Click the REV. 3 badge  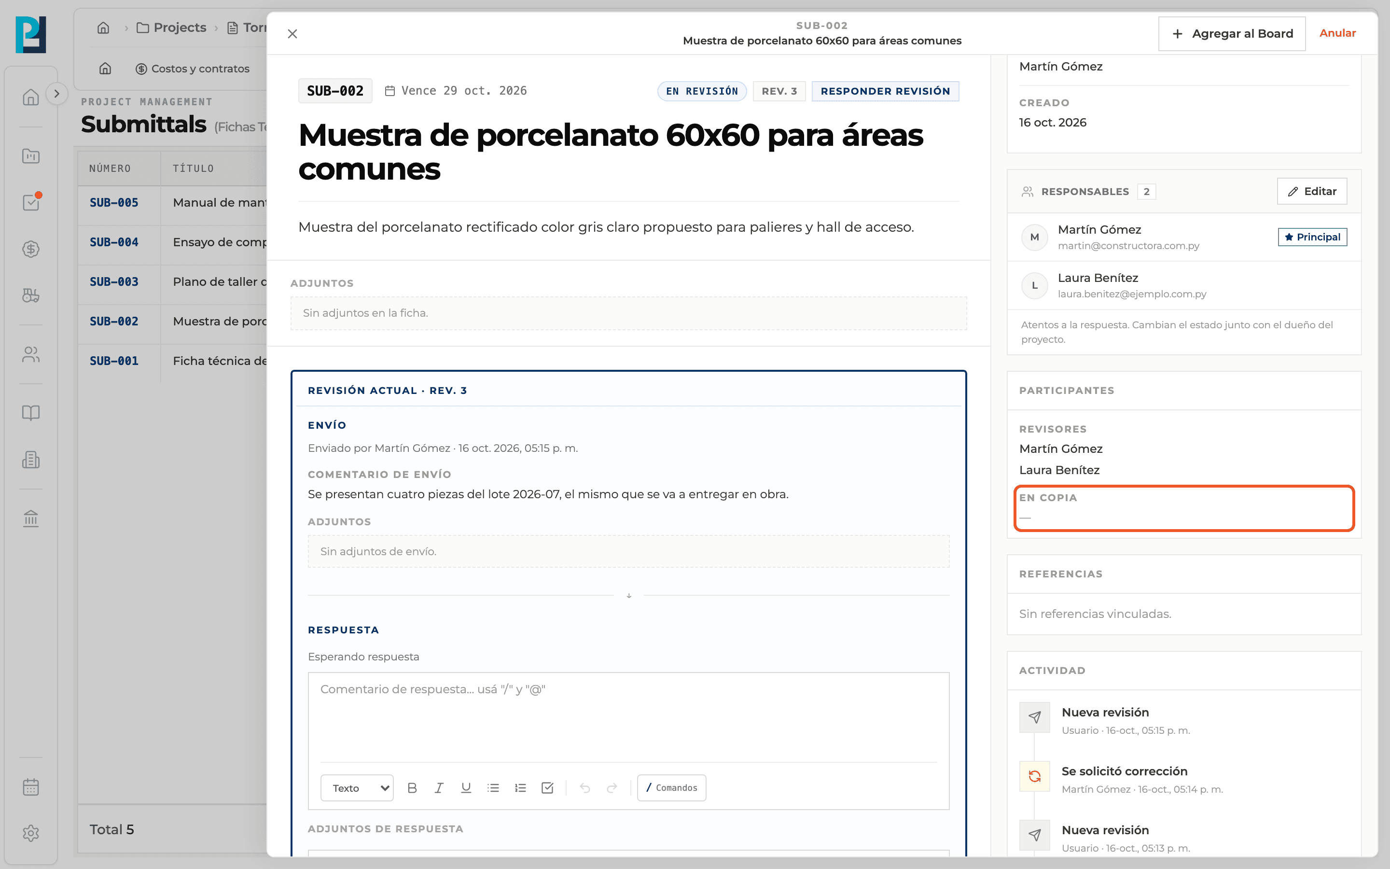(779, 91)
